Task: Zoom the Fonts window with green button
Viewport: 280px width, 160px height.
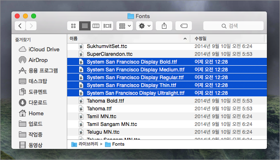Action: [x=34, y=16]
